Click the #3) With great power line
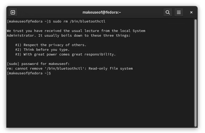Screen dimensions: 205x133 (66, 54)
